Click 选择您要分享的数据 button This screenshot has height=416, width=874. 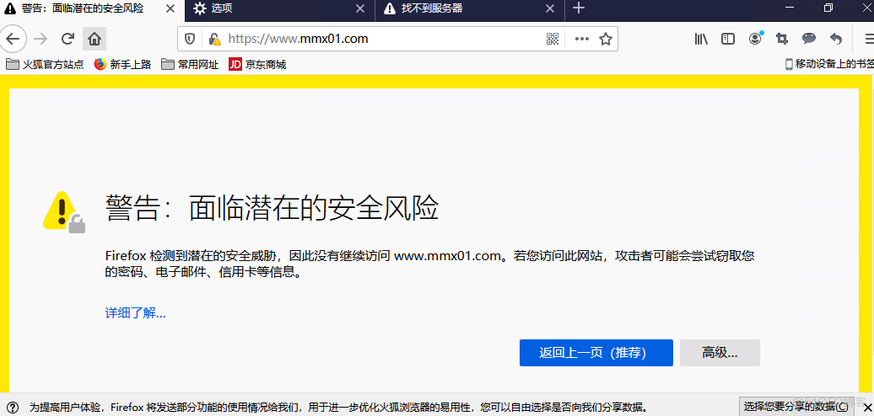coord(798,406)
